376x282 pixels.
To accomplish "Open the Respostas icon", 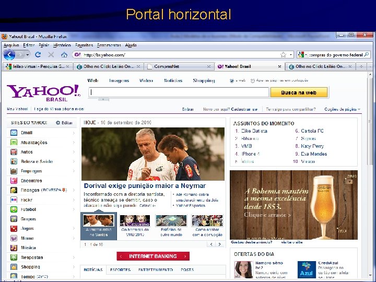I will coord(14,257).
